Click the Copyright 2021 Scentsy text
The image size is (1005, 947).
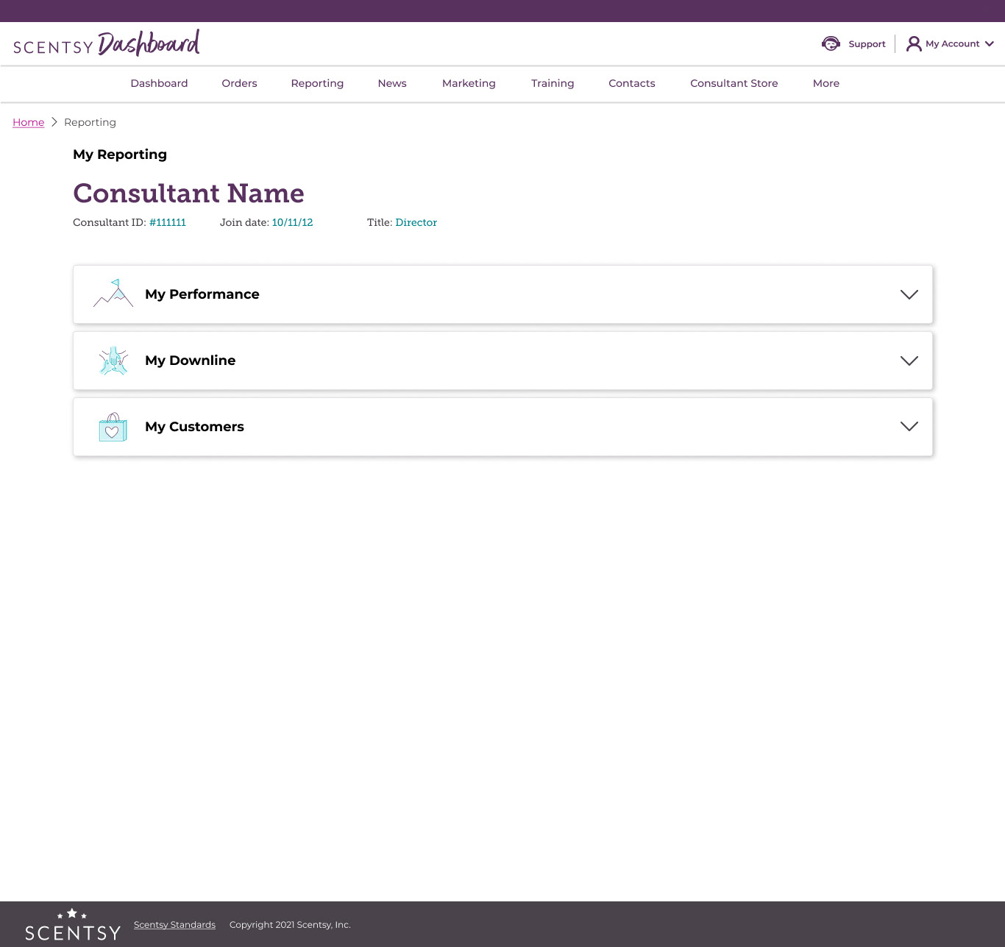coord(290,925)
